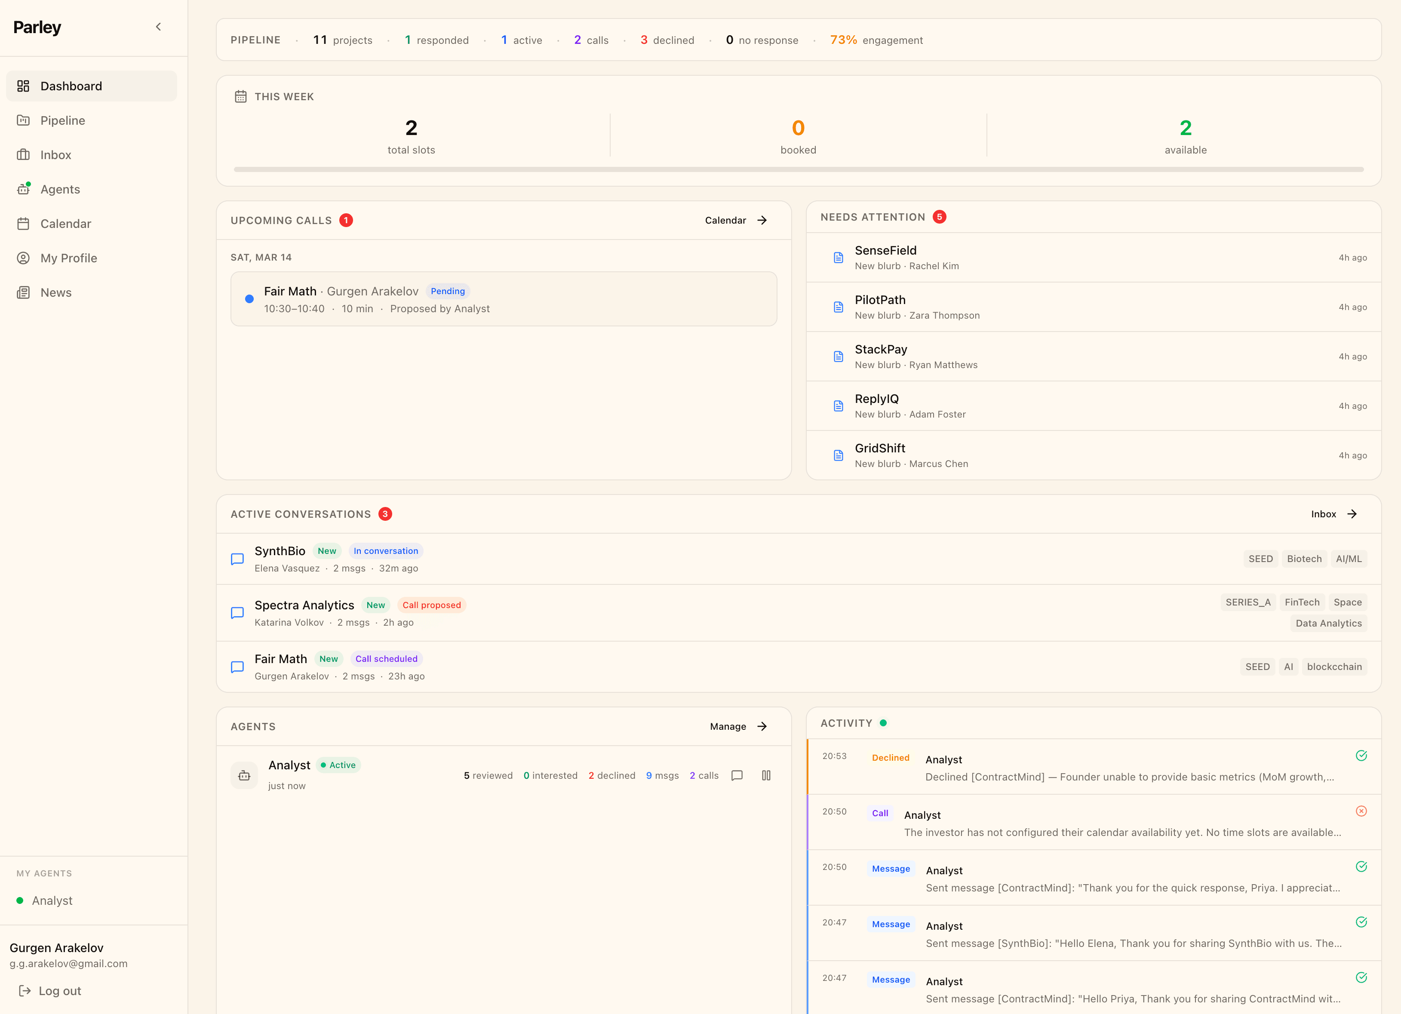Screen dimensions: 1401x1014
Task: Click the News icon in the sidebar
Action: point(24,292)
